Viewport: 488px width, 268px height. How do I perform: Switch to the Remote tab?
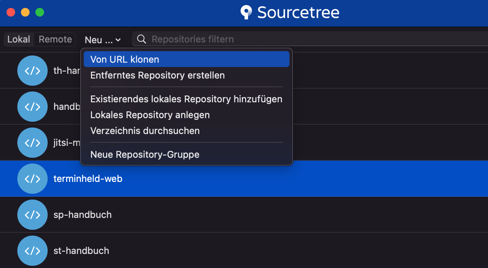tap(55, 39)
